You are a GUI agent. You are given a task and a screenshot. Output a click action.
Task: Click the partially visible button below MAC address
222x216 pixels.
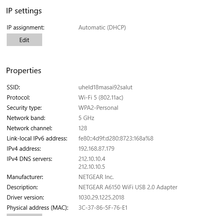click(x=24, y=215)
